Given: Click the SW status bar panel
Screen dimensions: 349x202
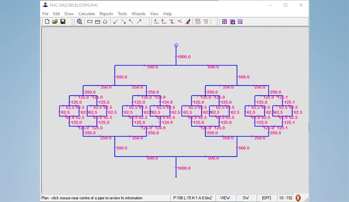Looking at the screenshot, I should point(246,198).
